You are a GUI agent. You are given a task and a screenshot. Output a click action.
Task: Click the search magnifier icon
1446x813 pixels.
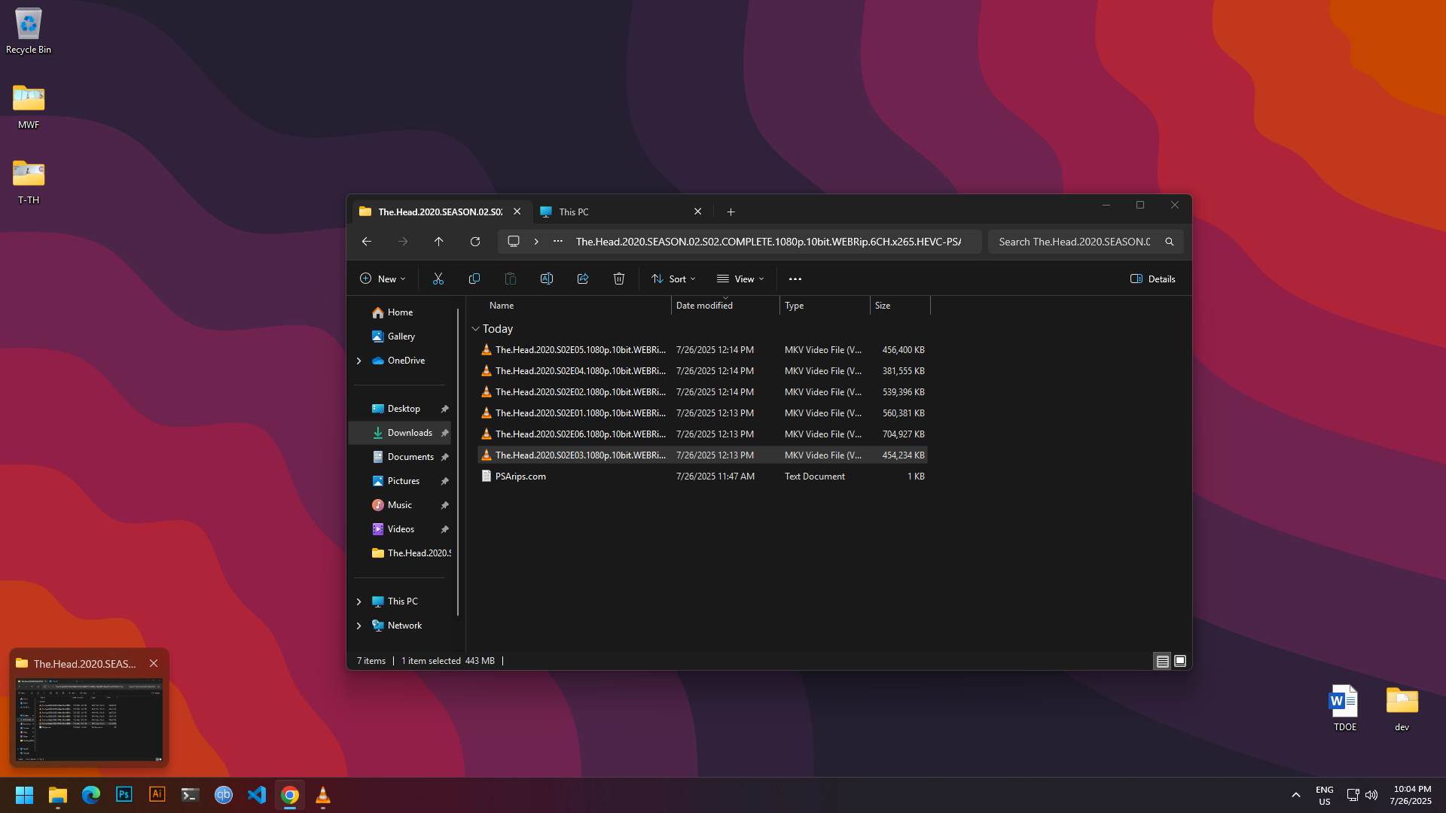coord(1170,242)
